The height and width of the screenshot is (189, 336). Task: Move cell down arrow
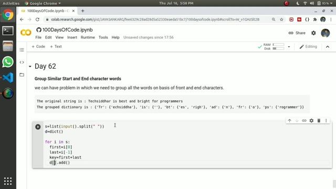click(x=297, y=121)
